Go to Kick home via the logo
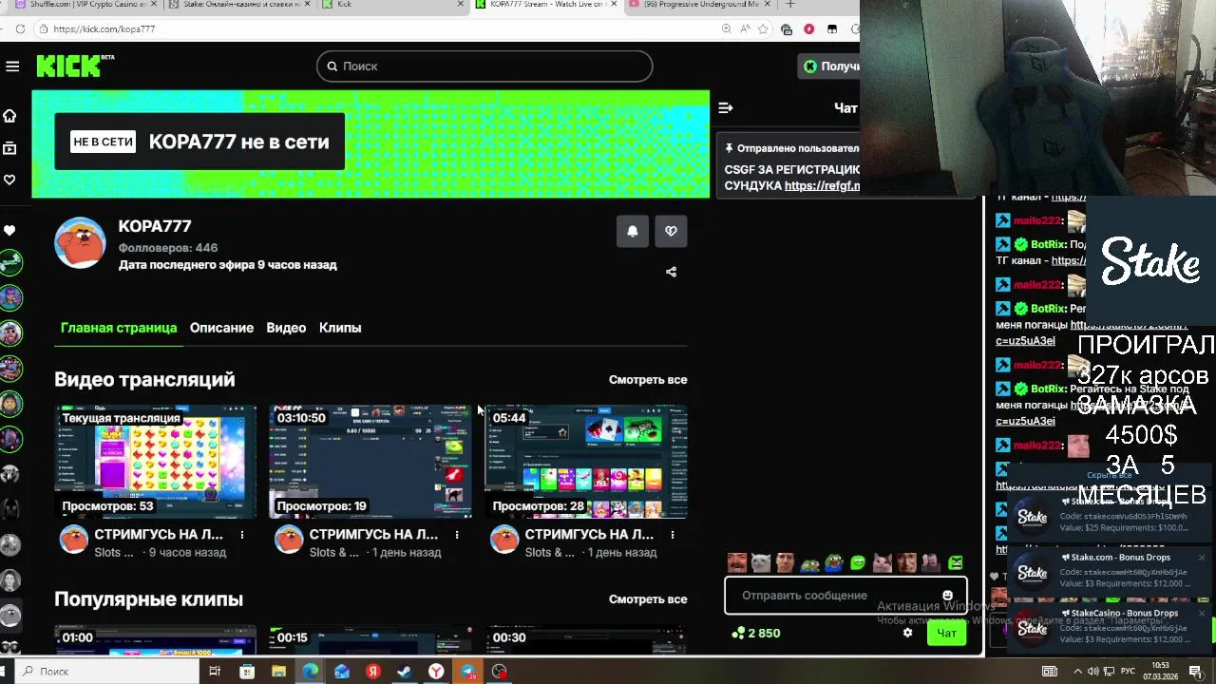The height and width of the screenshot is (684, 1216). pos(75,66)
